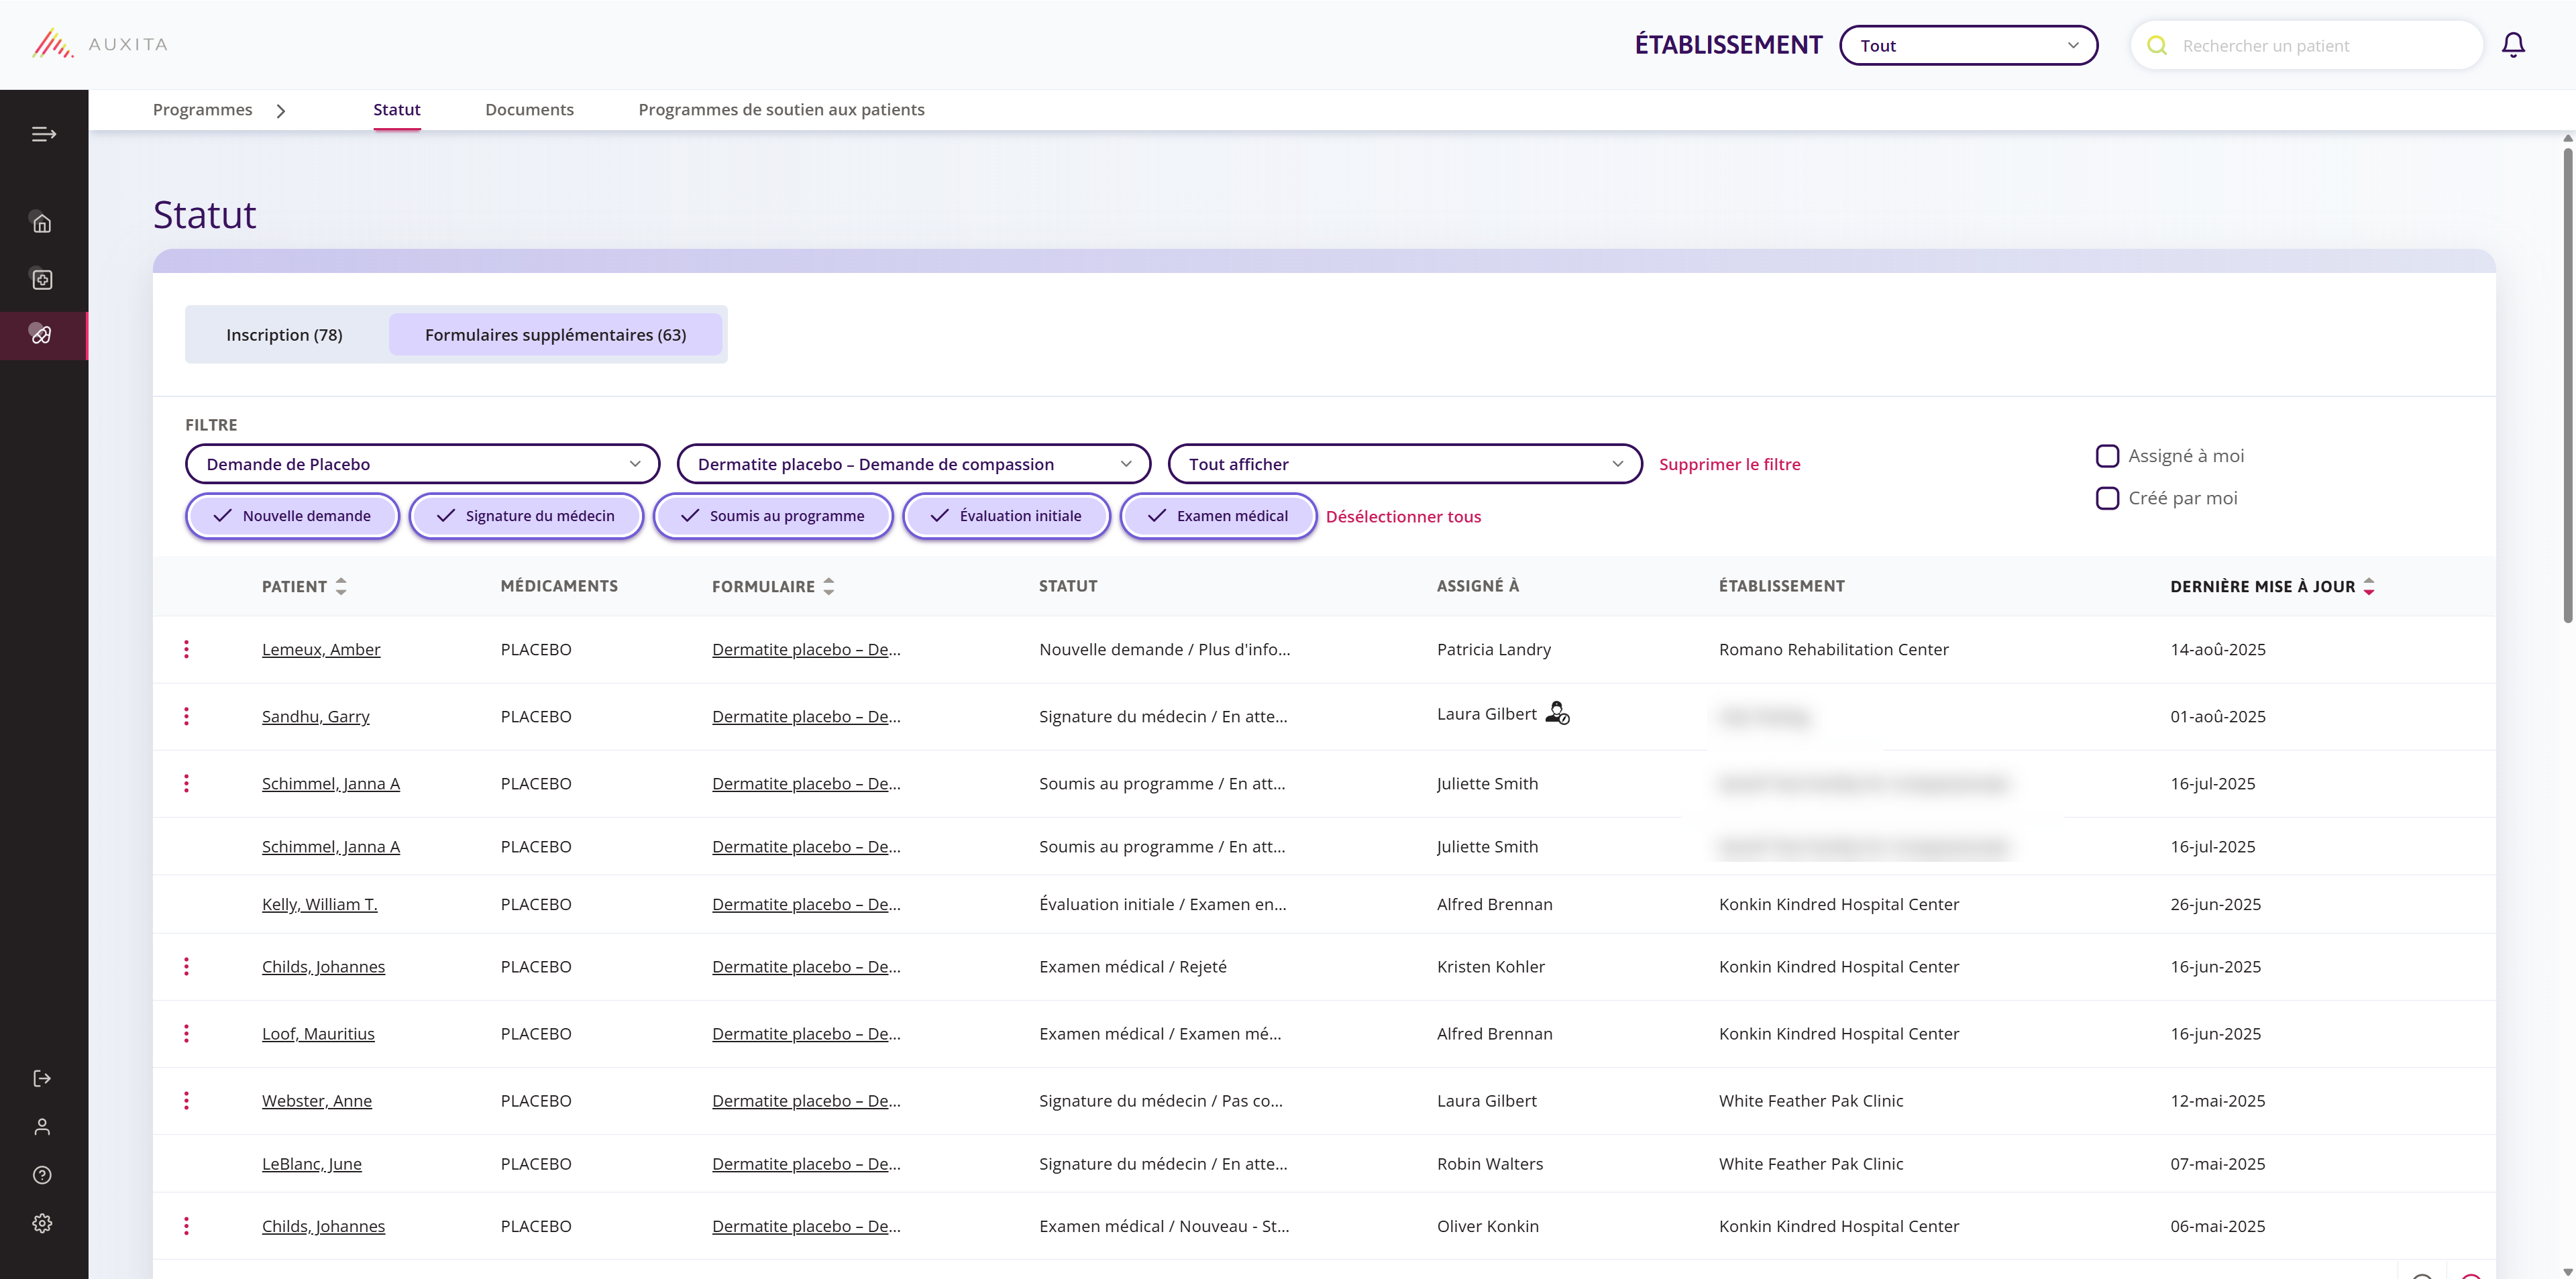2576x1279 pixels.
Task: Click the Auxita logo
Action: point(99,44)
